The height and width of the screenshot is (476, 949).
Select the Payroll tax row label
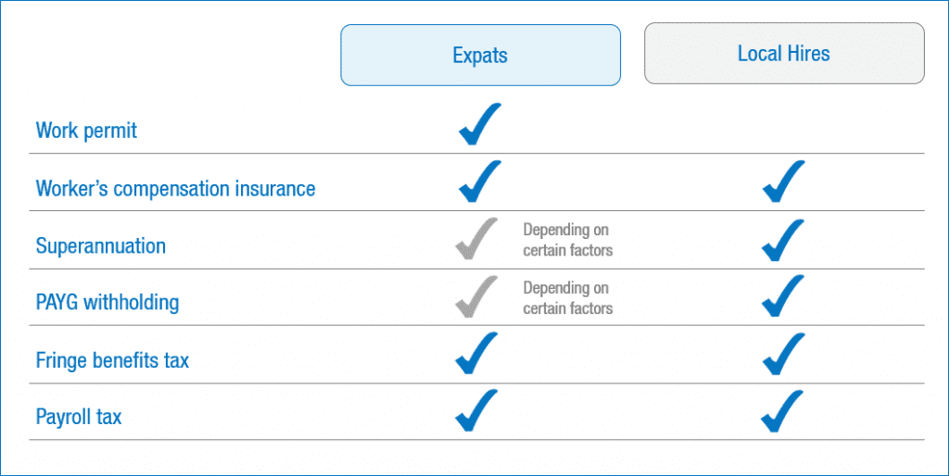79,418
